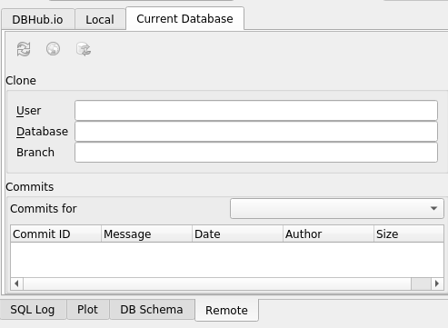The height and width of the screenshot is (328, 448).
Task: Click the scroll left arrow of commits table
Action: tap(16, 283)
